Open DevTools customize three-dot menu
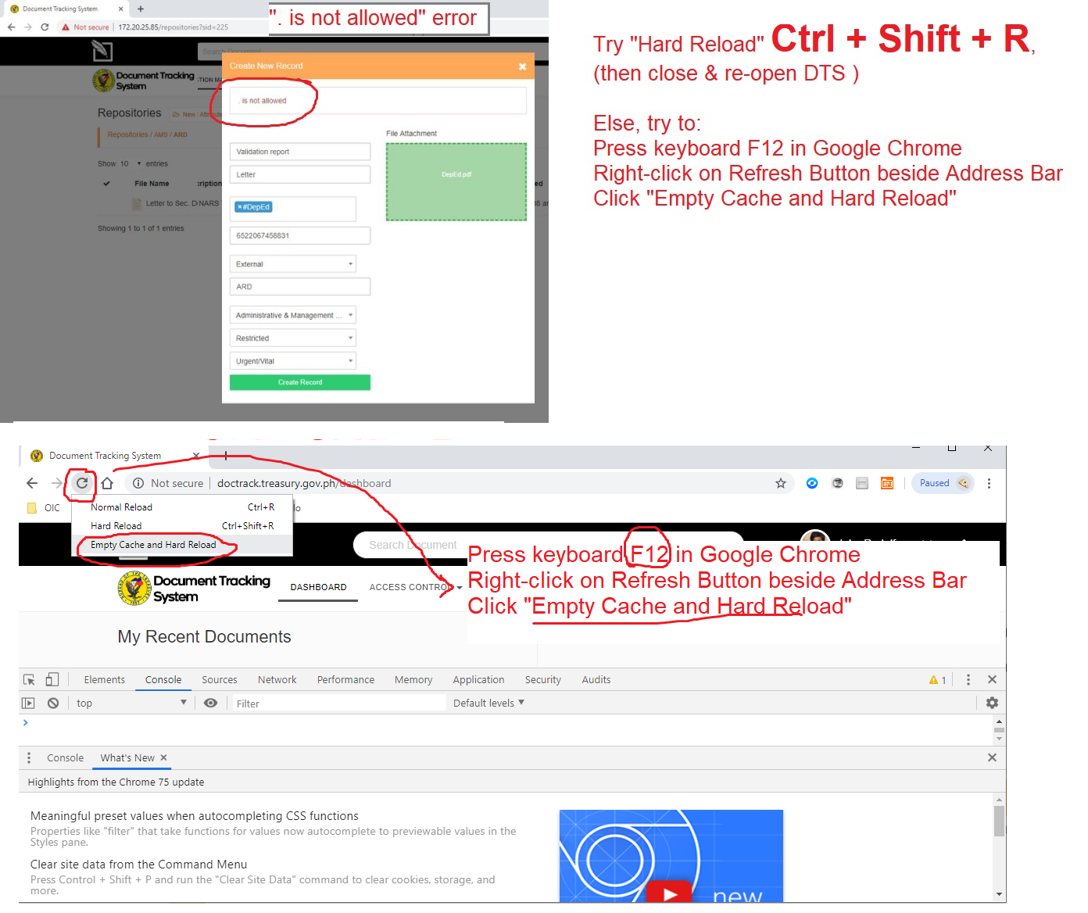The width and height of the screenshot is (1088, 913). tap(968, 679)
